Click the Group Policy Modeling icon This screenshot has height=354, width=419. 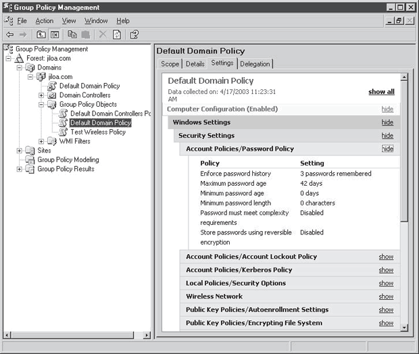coord(30,159)
